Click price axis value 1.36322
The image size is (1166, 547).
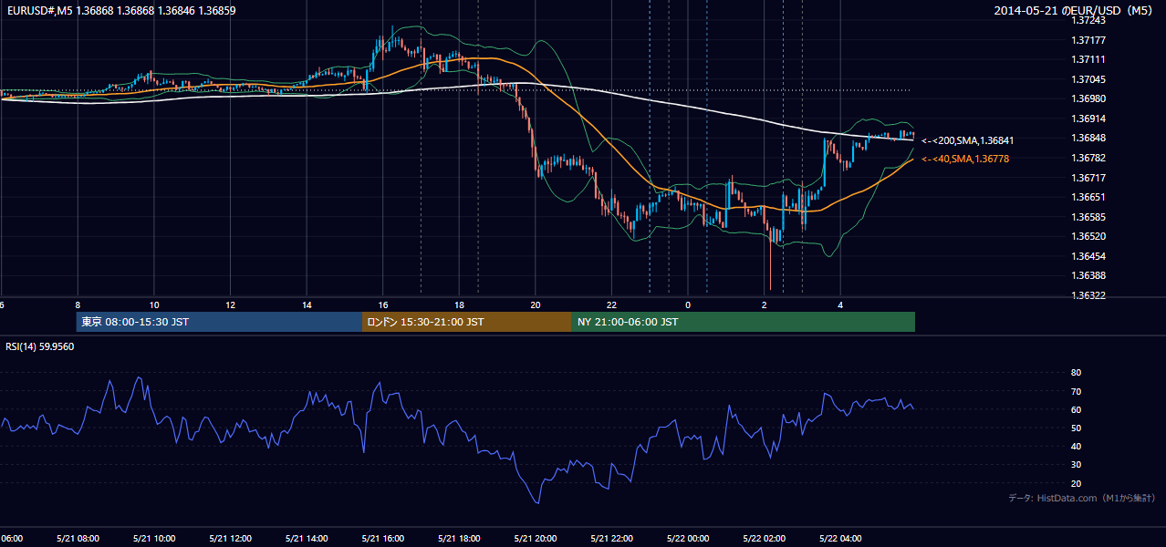click(x=1088, y=295)
